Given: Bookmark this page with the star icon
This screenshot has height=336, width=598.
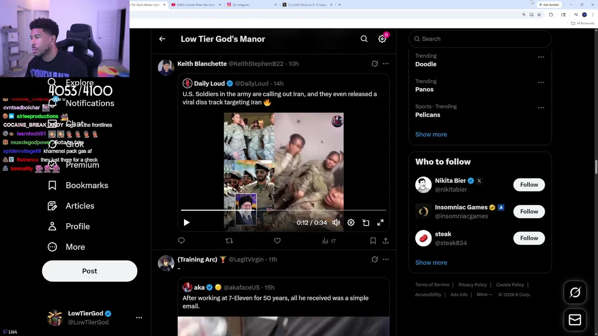Looking at the screenshot, I should tap(539, 15).
